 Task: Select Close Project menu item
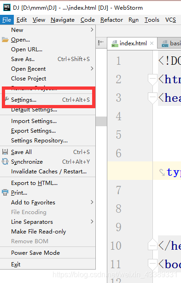47,79
